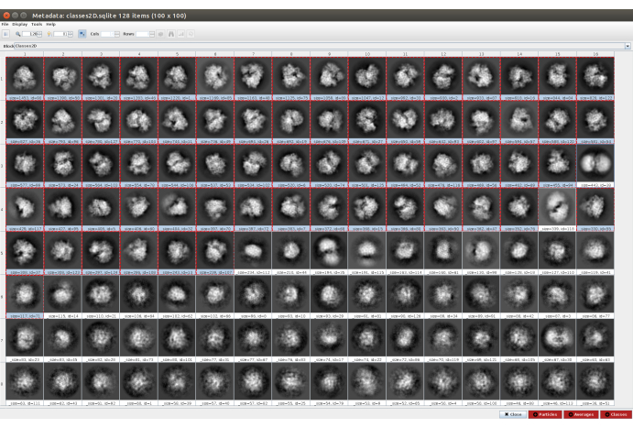The height and width of the screenshot is (428, 633).
Task: Toggle the auto-adjust columns button
Action: coord(81,33)
